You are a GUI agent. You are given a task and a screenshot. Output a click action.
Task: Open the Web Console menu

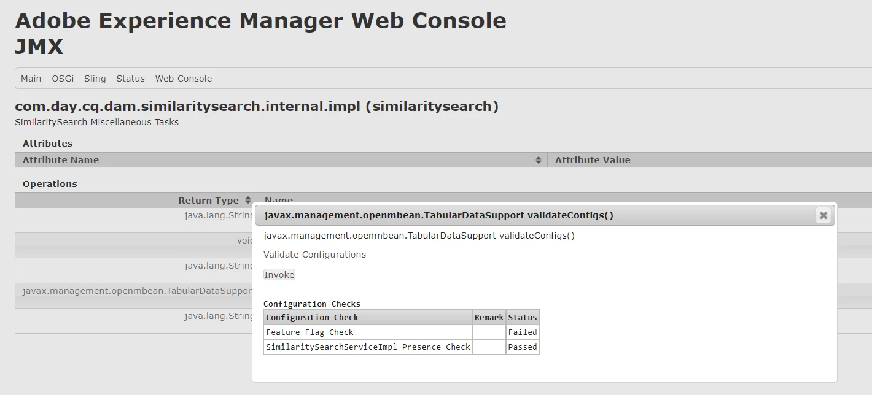tap(184, 79)
